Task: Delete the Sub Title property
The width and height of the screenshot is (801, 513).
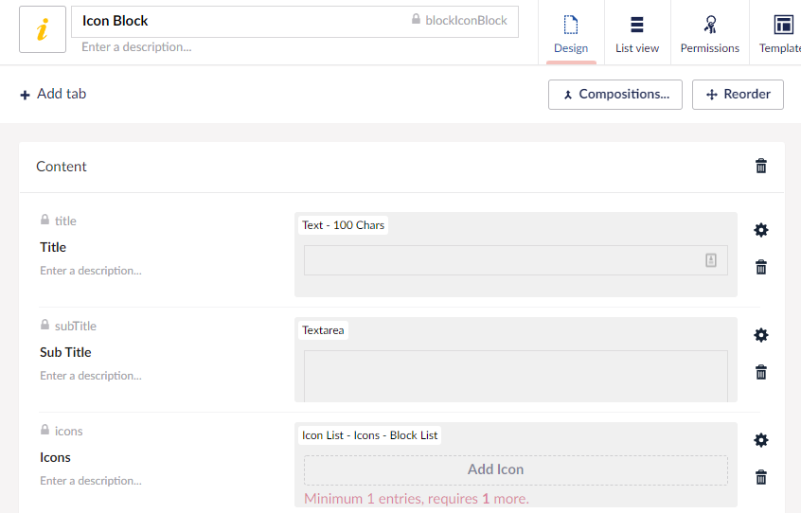Action: pyautogui.click(x=760, y=372)
